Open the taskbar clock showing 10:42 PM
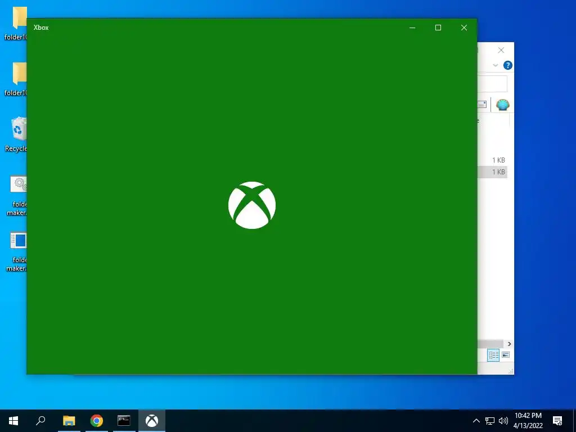The height and width of the screenshot is (432, 576). (528, 421)
